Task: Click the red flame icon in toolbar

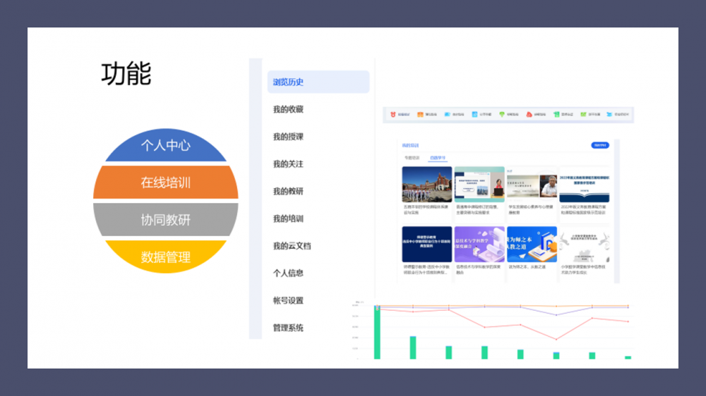Action: tap(529, 114)
